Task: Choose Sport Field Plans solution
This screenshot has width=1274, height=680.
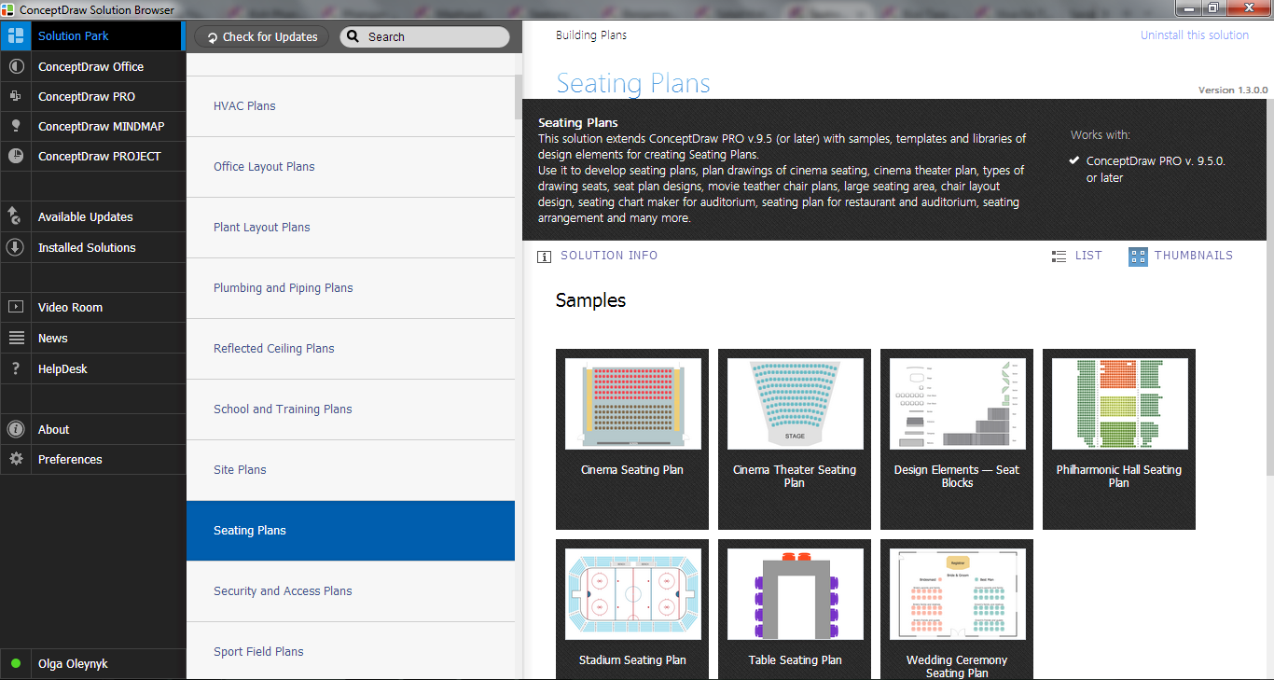Action: coord(351,651)
